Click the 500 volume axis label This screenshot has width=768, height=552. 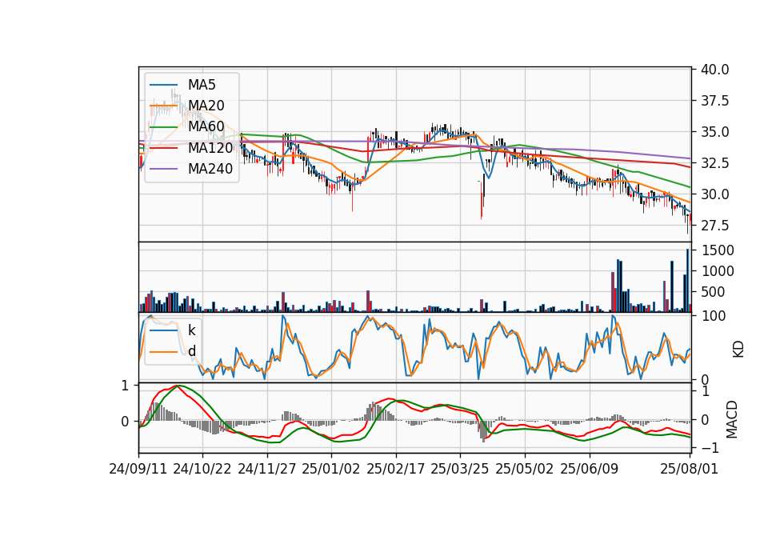713,292
